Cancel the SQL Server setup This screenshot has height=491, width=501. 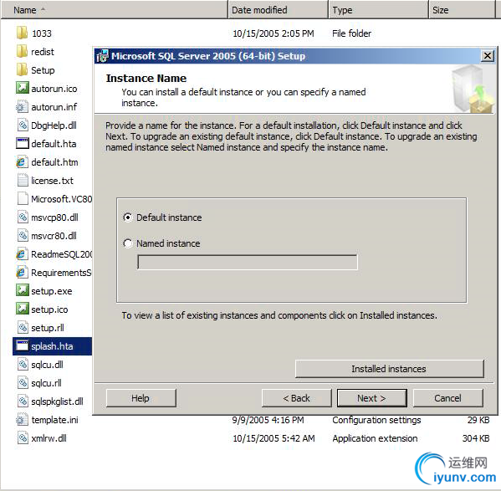pyautogui.click(x=447, y=398)
